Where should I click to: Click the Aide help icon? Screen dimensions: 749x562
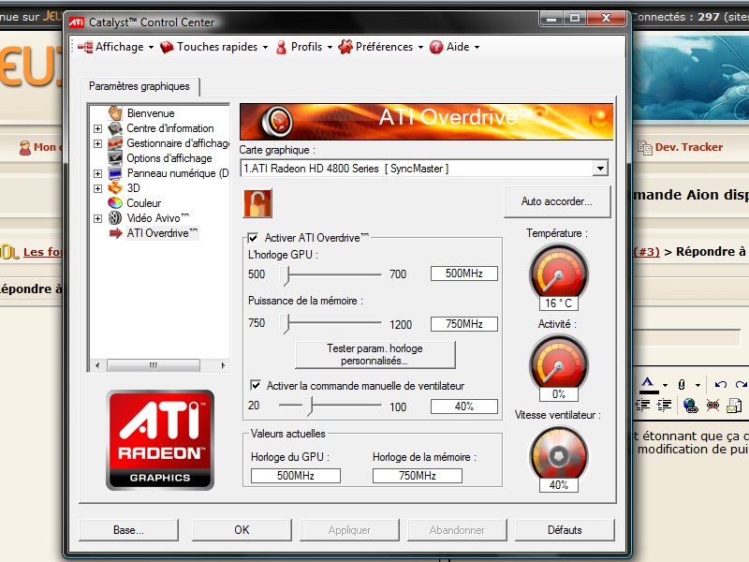point(436,47)
